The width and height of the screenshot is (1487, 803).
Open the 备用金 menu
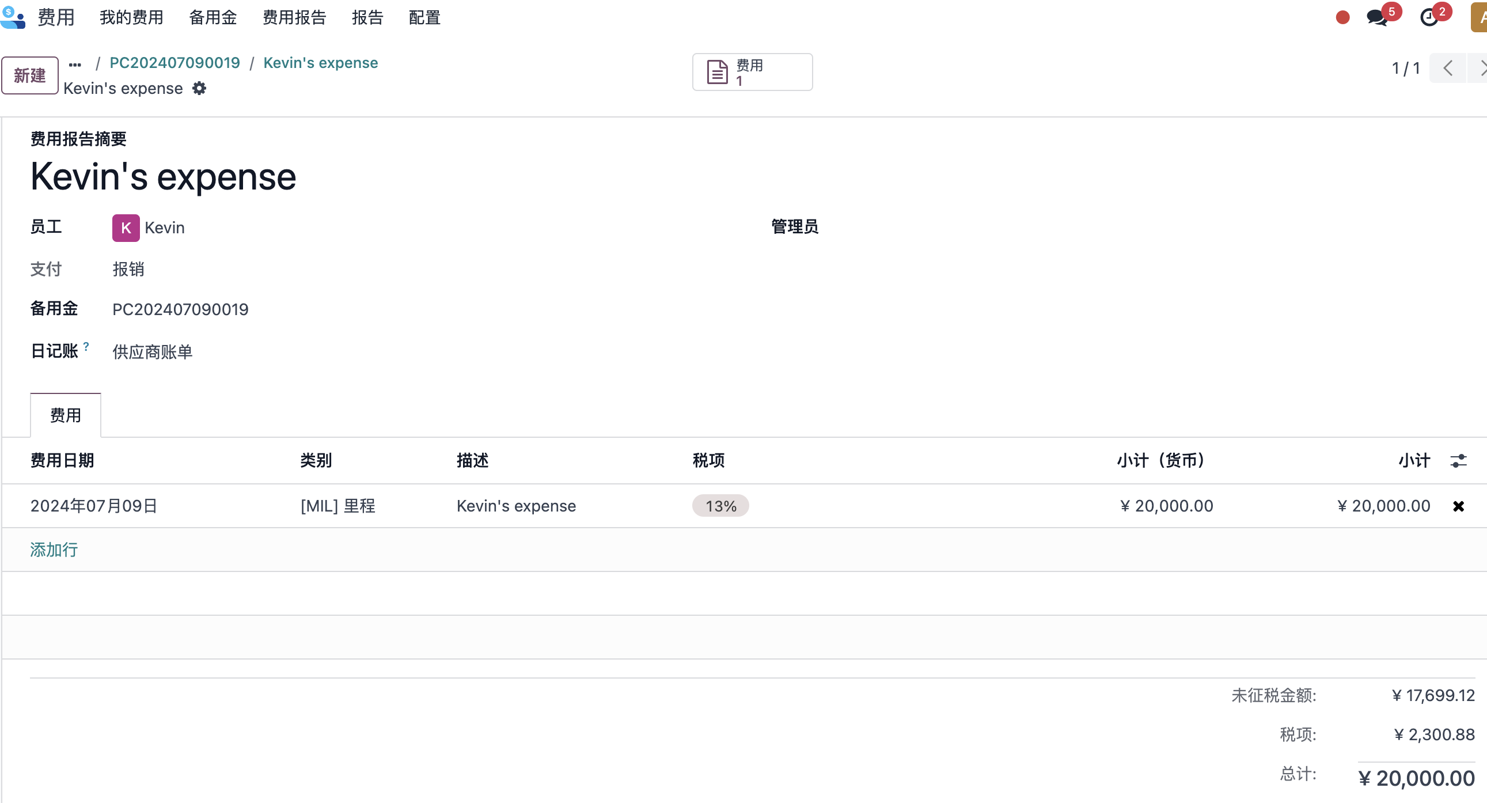coord(213,17)
